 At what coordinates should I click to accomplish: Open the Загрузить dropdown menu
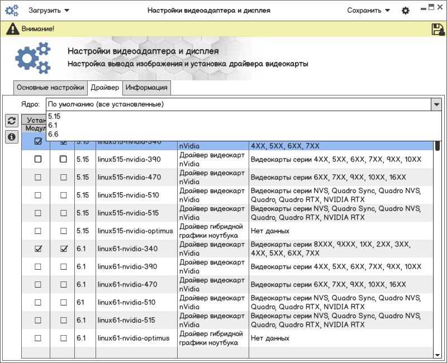pyautogui.click(x=49, y=11)
